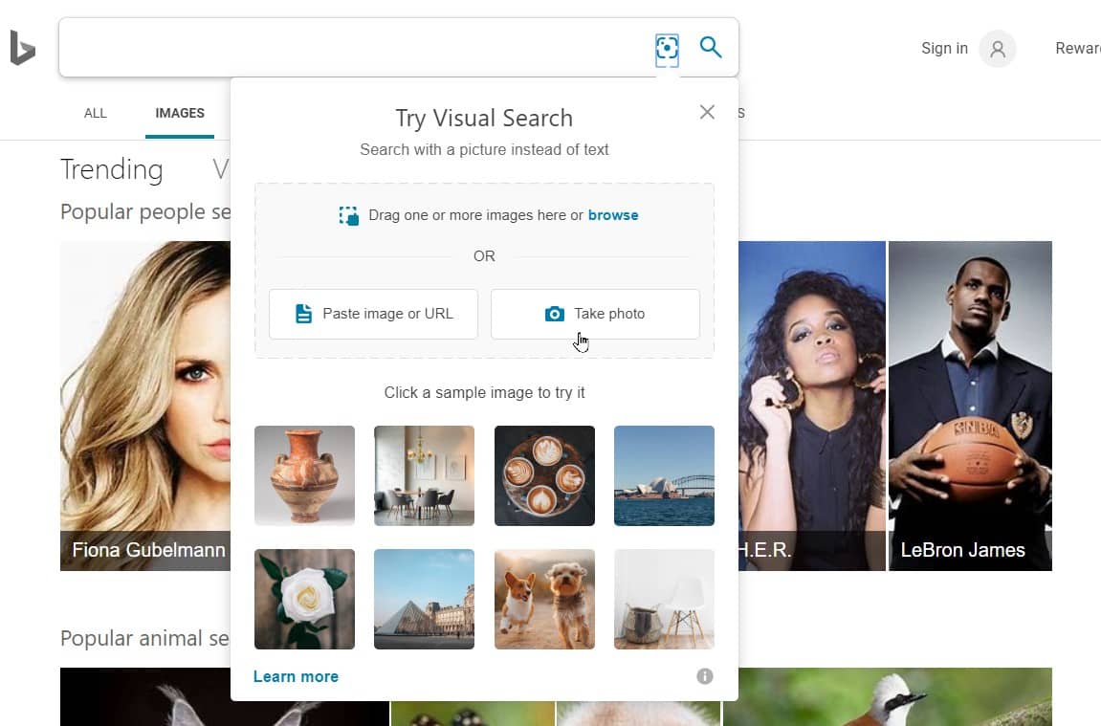Image resolution: width=1101 pixels, height=726 pixels.
Task: Click the Paste image or URL button
Action: pyautogui.click(x=373, y=314)
